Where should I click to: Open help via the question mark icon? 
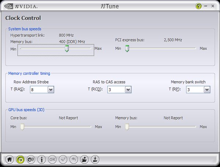(x=198, y=6)
